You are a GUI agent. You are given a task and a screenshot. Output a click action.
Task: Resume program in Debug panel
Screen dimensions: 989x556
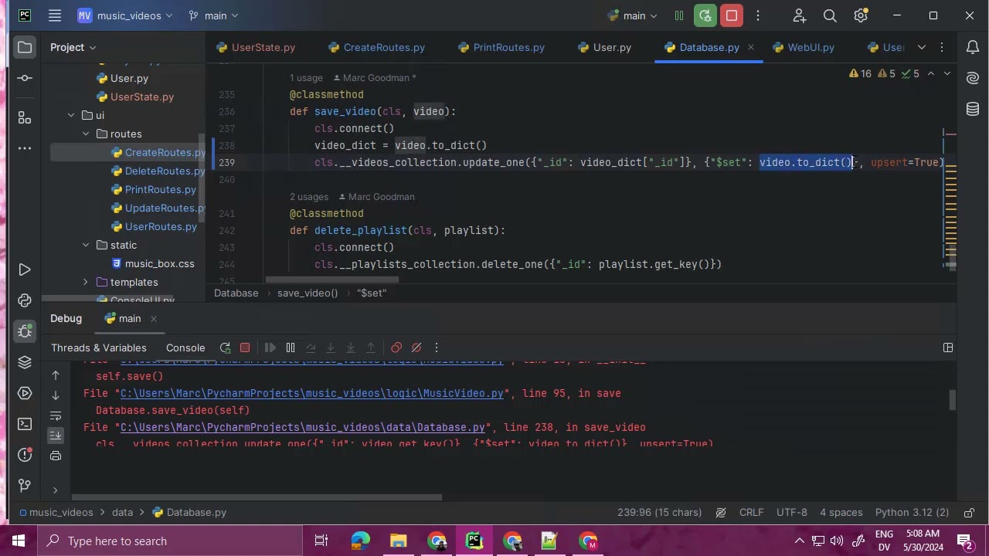pos(270,347)
